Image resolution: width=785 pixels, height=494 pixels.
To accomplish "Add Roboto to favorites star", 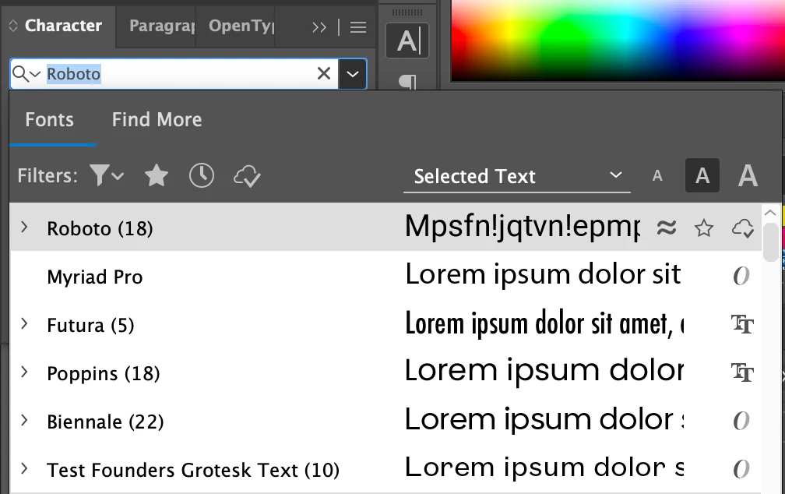I will [x=704, y=228].
